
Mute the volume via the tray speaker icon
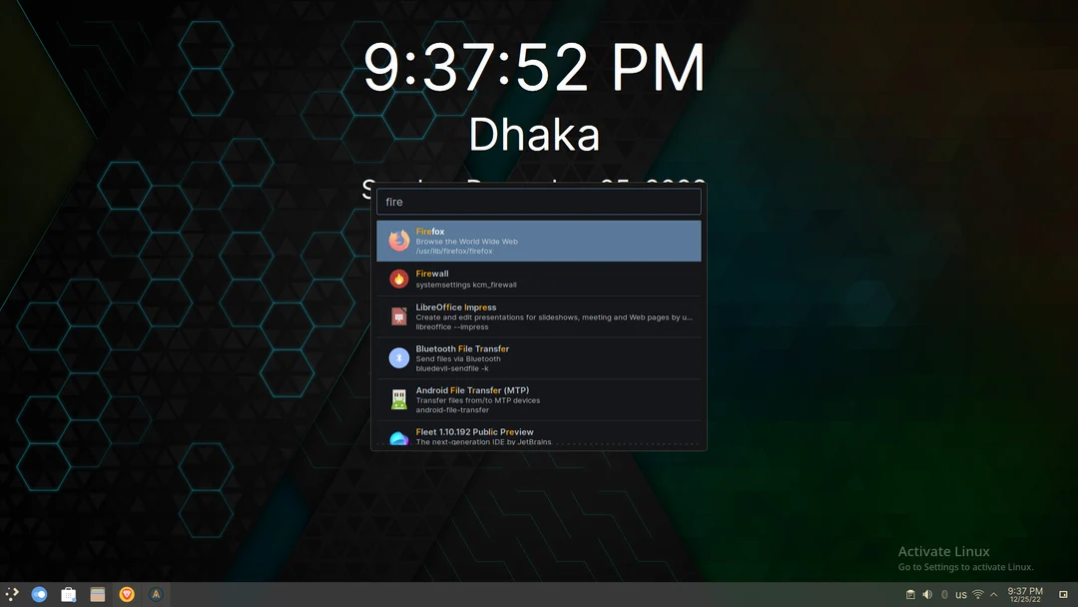926,593
